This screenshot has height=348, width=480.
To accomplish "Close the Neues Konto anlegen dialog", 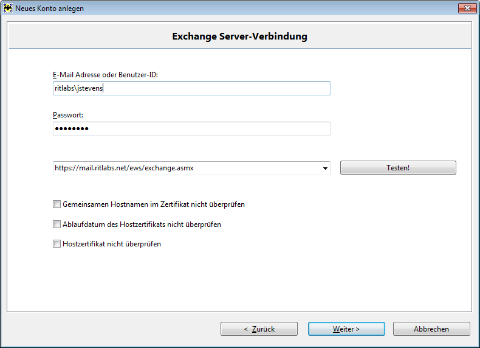I will 467,9.
